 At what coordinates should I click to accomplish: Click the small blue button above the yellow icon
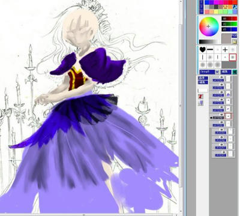pyautogui.click(x=234, y=35)
